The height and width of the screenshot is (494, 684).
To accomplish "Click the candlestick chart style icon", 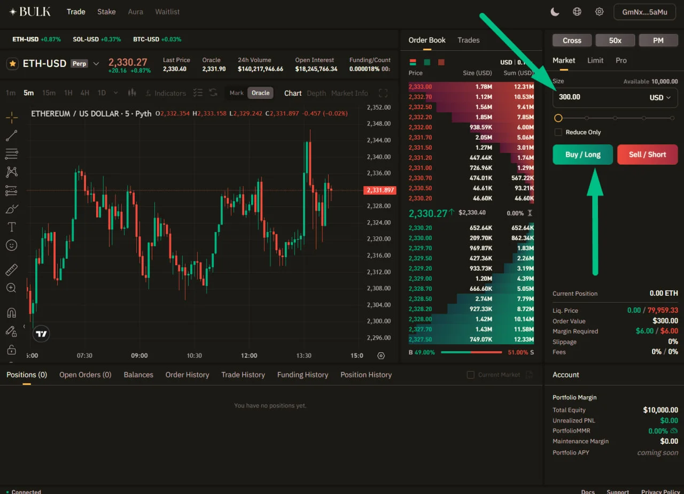I will pos(133,93).
